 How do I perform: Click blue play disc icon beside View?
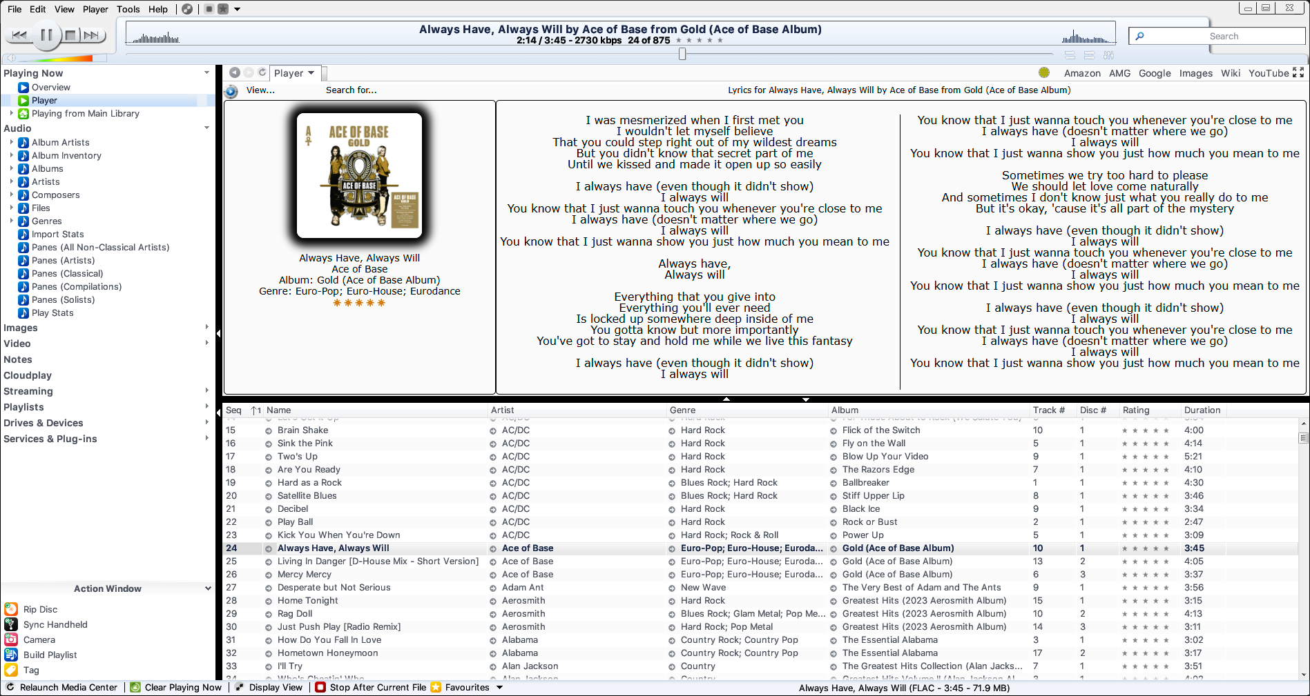tap(231, 91)
